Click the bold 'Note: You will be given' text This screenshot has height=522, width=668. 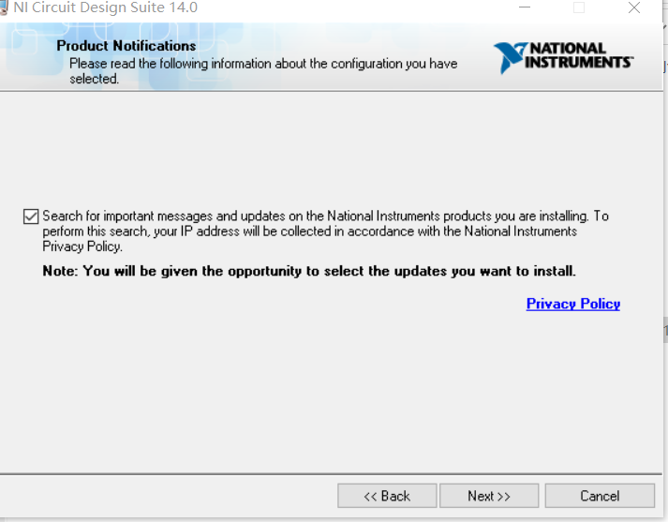point(309,271)
